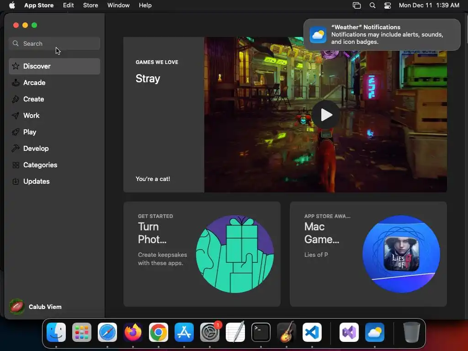Click the Arcade joystick icon
This screenshot has height=351, width=468.
click(x=16, y=83)
